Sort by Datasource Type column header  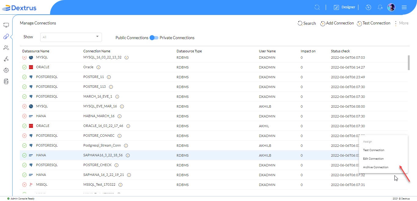tap(189, 51)
